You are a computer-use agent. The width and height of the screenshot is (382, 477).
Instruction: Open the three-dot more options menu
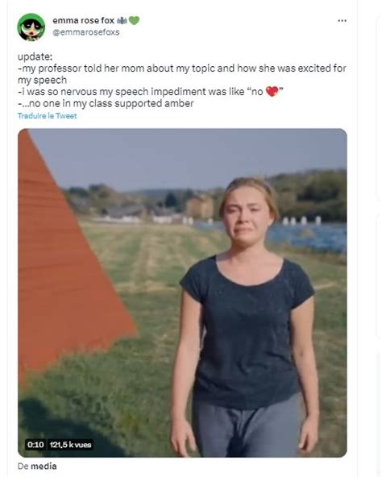(343, 21)
